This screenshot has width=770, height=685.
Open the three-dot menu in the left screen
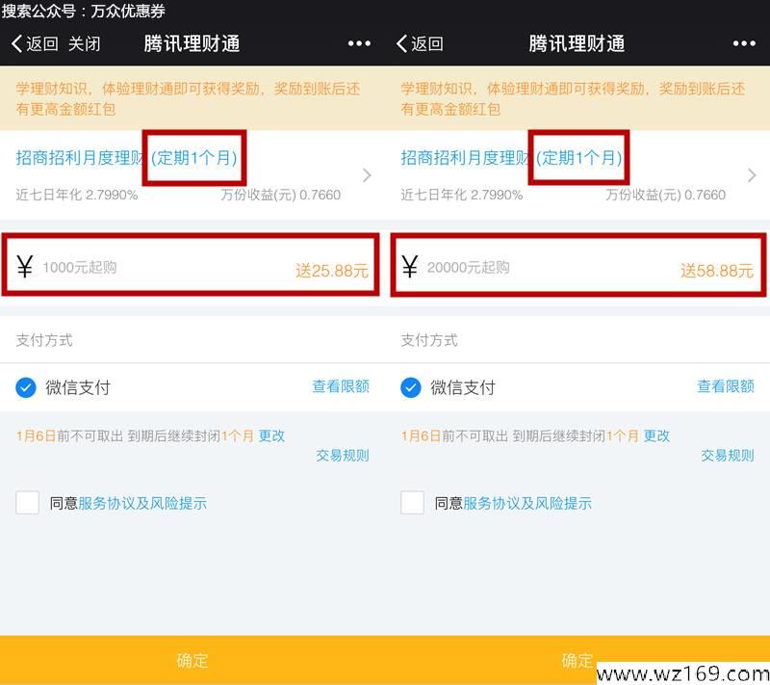(x=359, y=43)
